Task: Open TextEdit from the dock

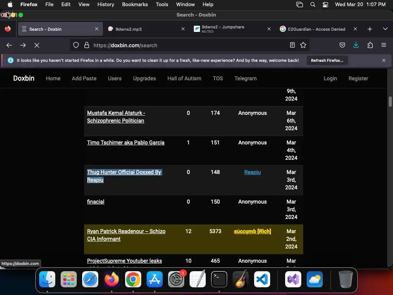Action: (x=198, y=279)
